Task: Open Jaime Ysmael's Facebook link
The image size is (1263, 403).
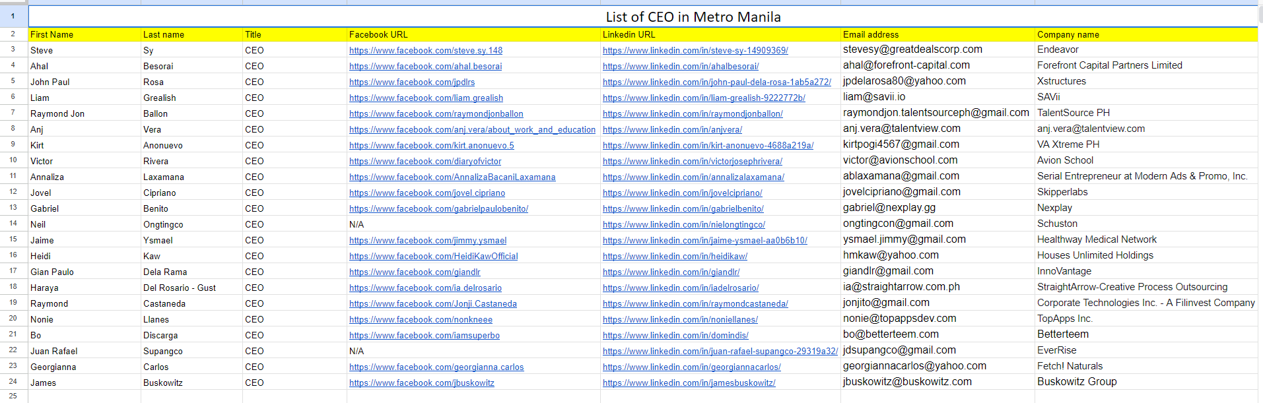Action: click(428, 240)
